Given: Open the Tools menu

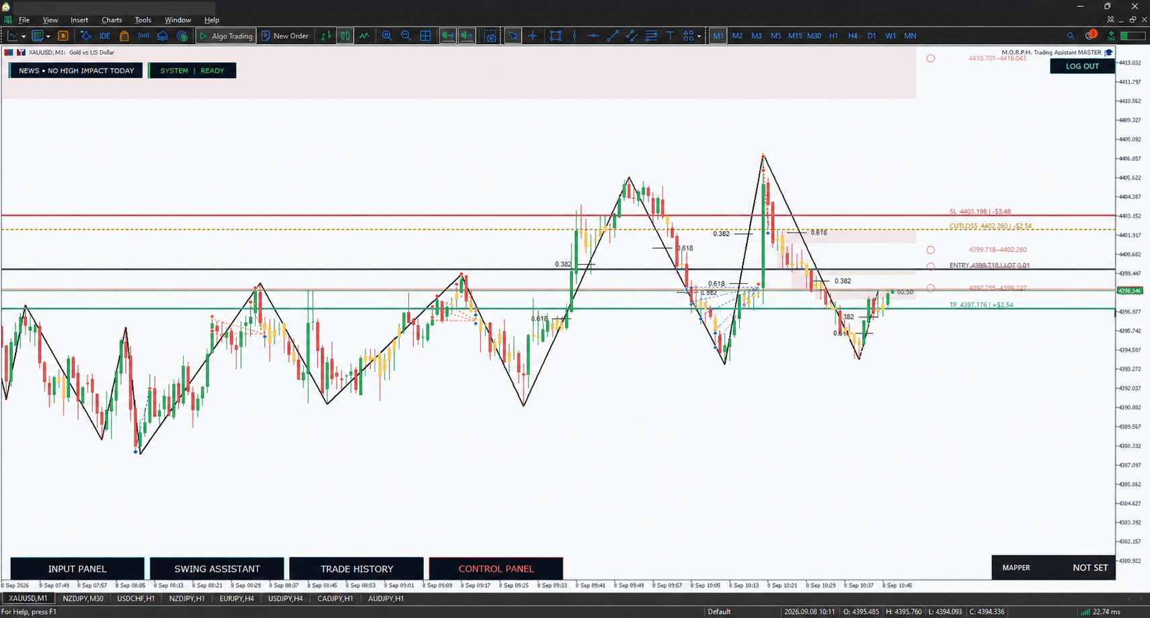Looking at the screenshot, I should [143, 20].
